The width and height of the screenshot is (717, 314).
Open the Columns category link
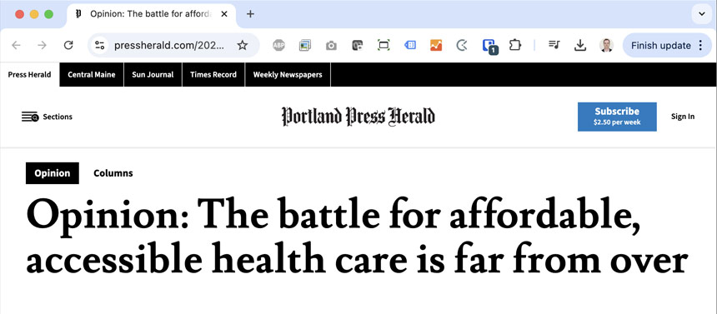point(113,173)
